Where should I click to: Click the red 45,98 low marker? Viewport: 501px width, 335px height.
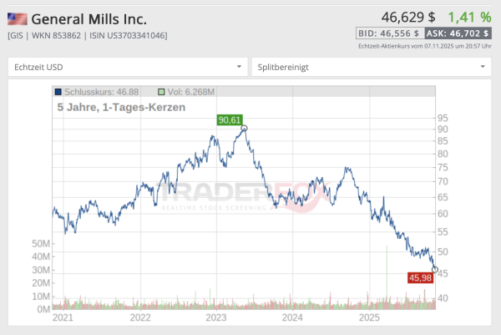(419, 278)
